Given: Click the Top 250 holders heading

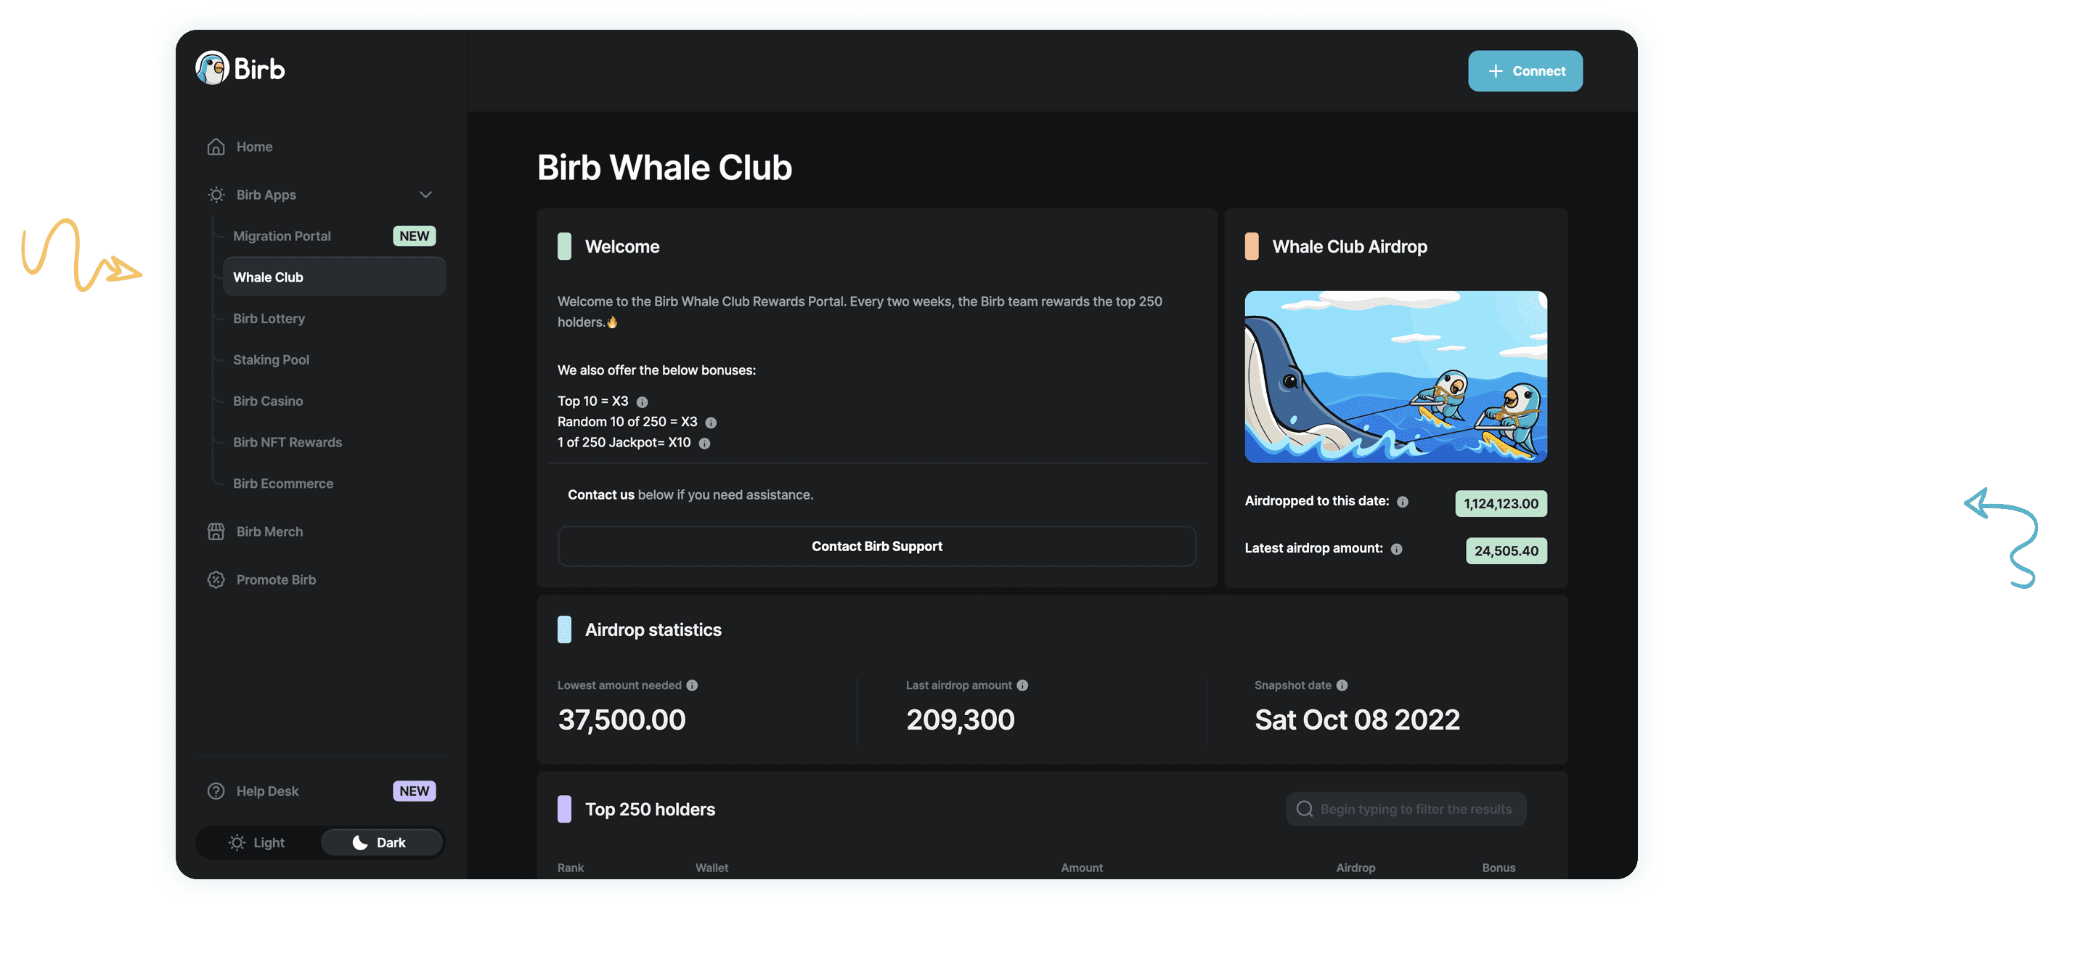Looking at the screenshot, I should 651,810.
